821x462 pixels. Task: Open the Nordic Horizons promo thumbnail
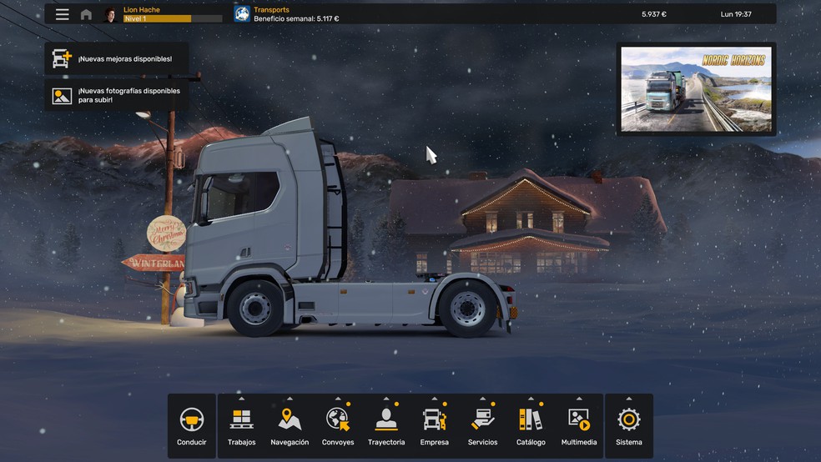click(x=696, y=89)
